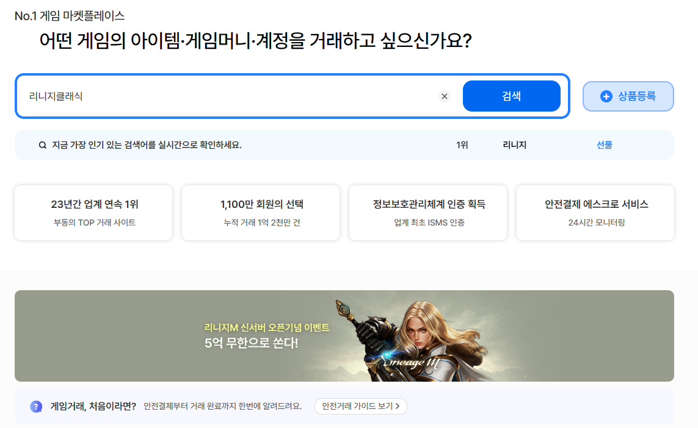Click the 누적 거래 1억 2천만 건 text

(262, 223)
